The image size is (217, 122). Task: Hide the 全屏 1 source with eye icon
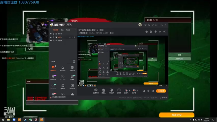51,37
